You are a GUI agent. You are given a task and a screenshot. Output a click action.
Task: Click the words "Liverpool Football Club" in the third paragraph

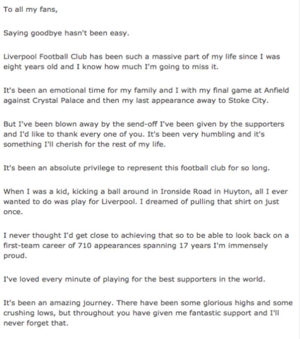tap(45, 57)
